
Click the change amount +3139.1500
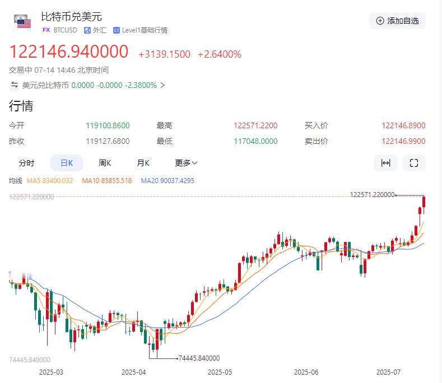(165, 54)
